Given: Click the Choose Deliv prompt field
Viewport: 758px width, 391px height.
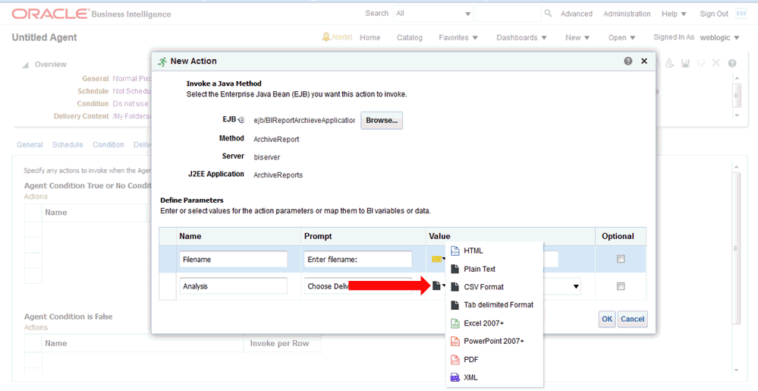Looking at the screenshot, I should [x=358, y=286].
